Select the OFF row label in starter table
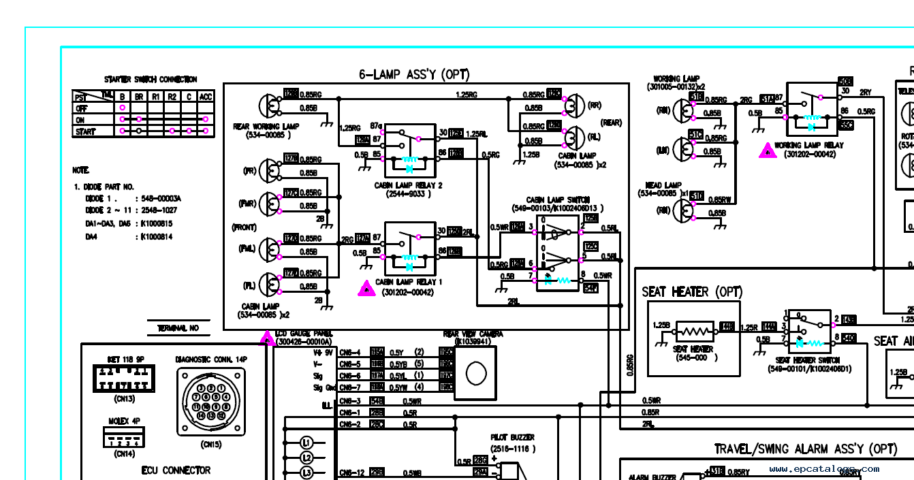Viewport: 914px width, 480px height. pos(81,108)
